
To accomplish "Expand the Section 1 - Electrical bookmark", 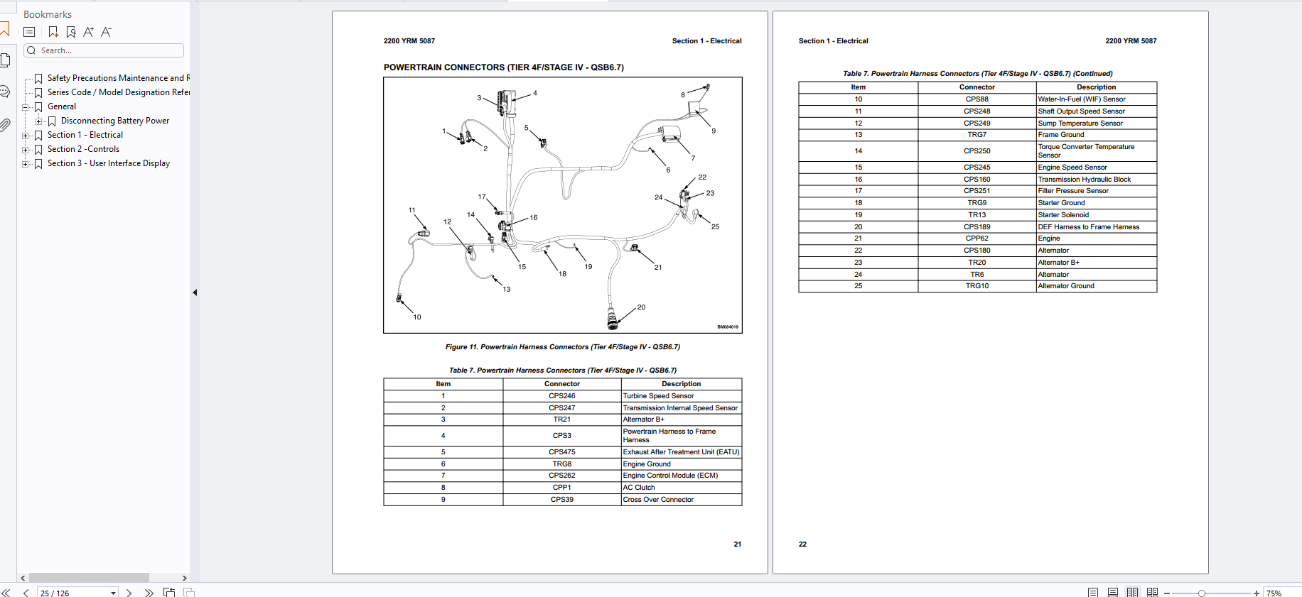I will (x=26, y=136).
